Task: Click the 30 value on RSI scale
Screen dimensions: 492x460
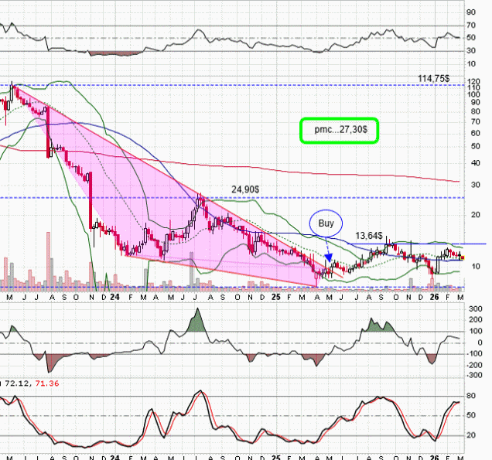Action: pyautogui.click(x=470, y=51)
